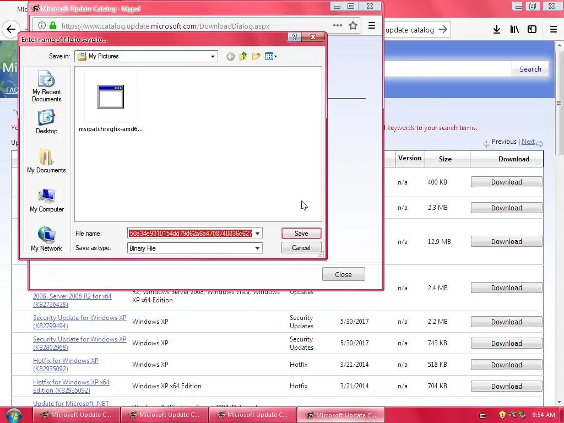Viewport: 564px width, 423px height.
Task: Click the green padlock security icon
Action: click(53, 25)
